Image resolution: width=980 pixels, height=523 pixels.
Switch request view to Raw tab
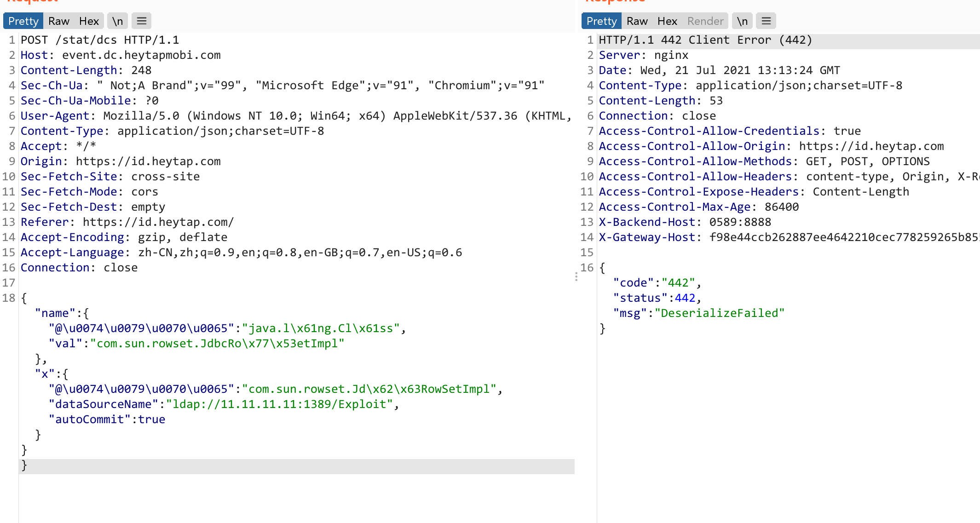59,21
